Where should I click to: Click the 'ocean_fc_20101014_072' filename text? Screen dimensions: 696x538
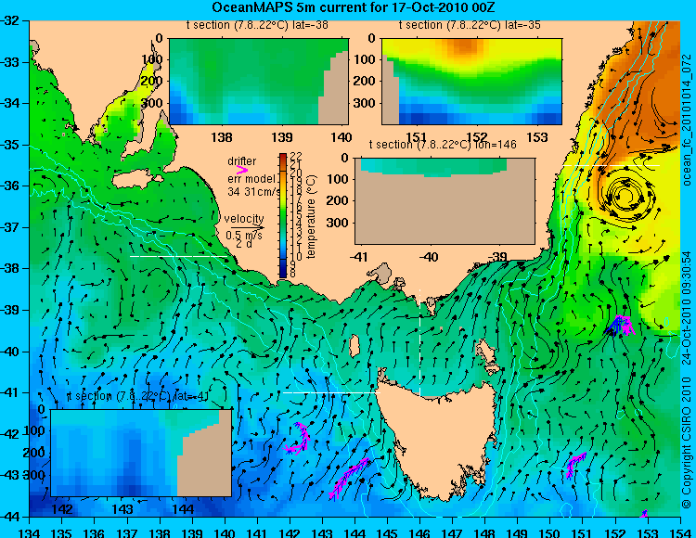pyautogui.click(x=687, y=119)
